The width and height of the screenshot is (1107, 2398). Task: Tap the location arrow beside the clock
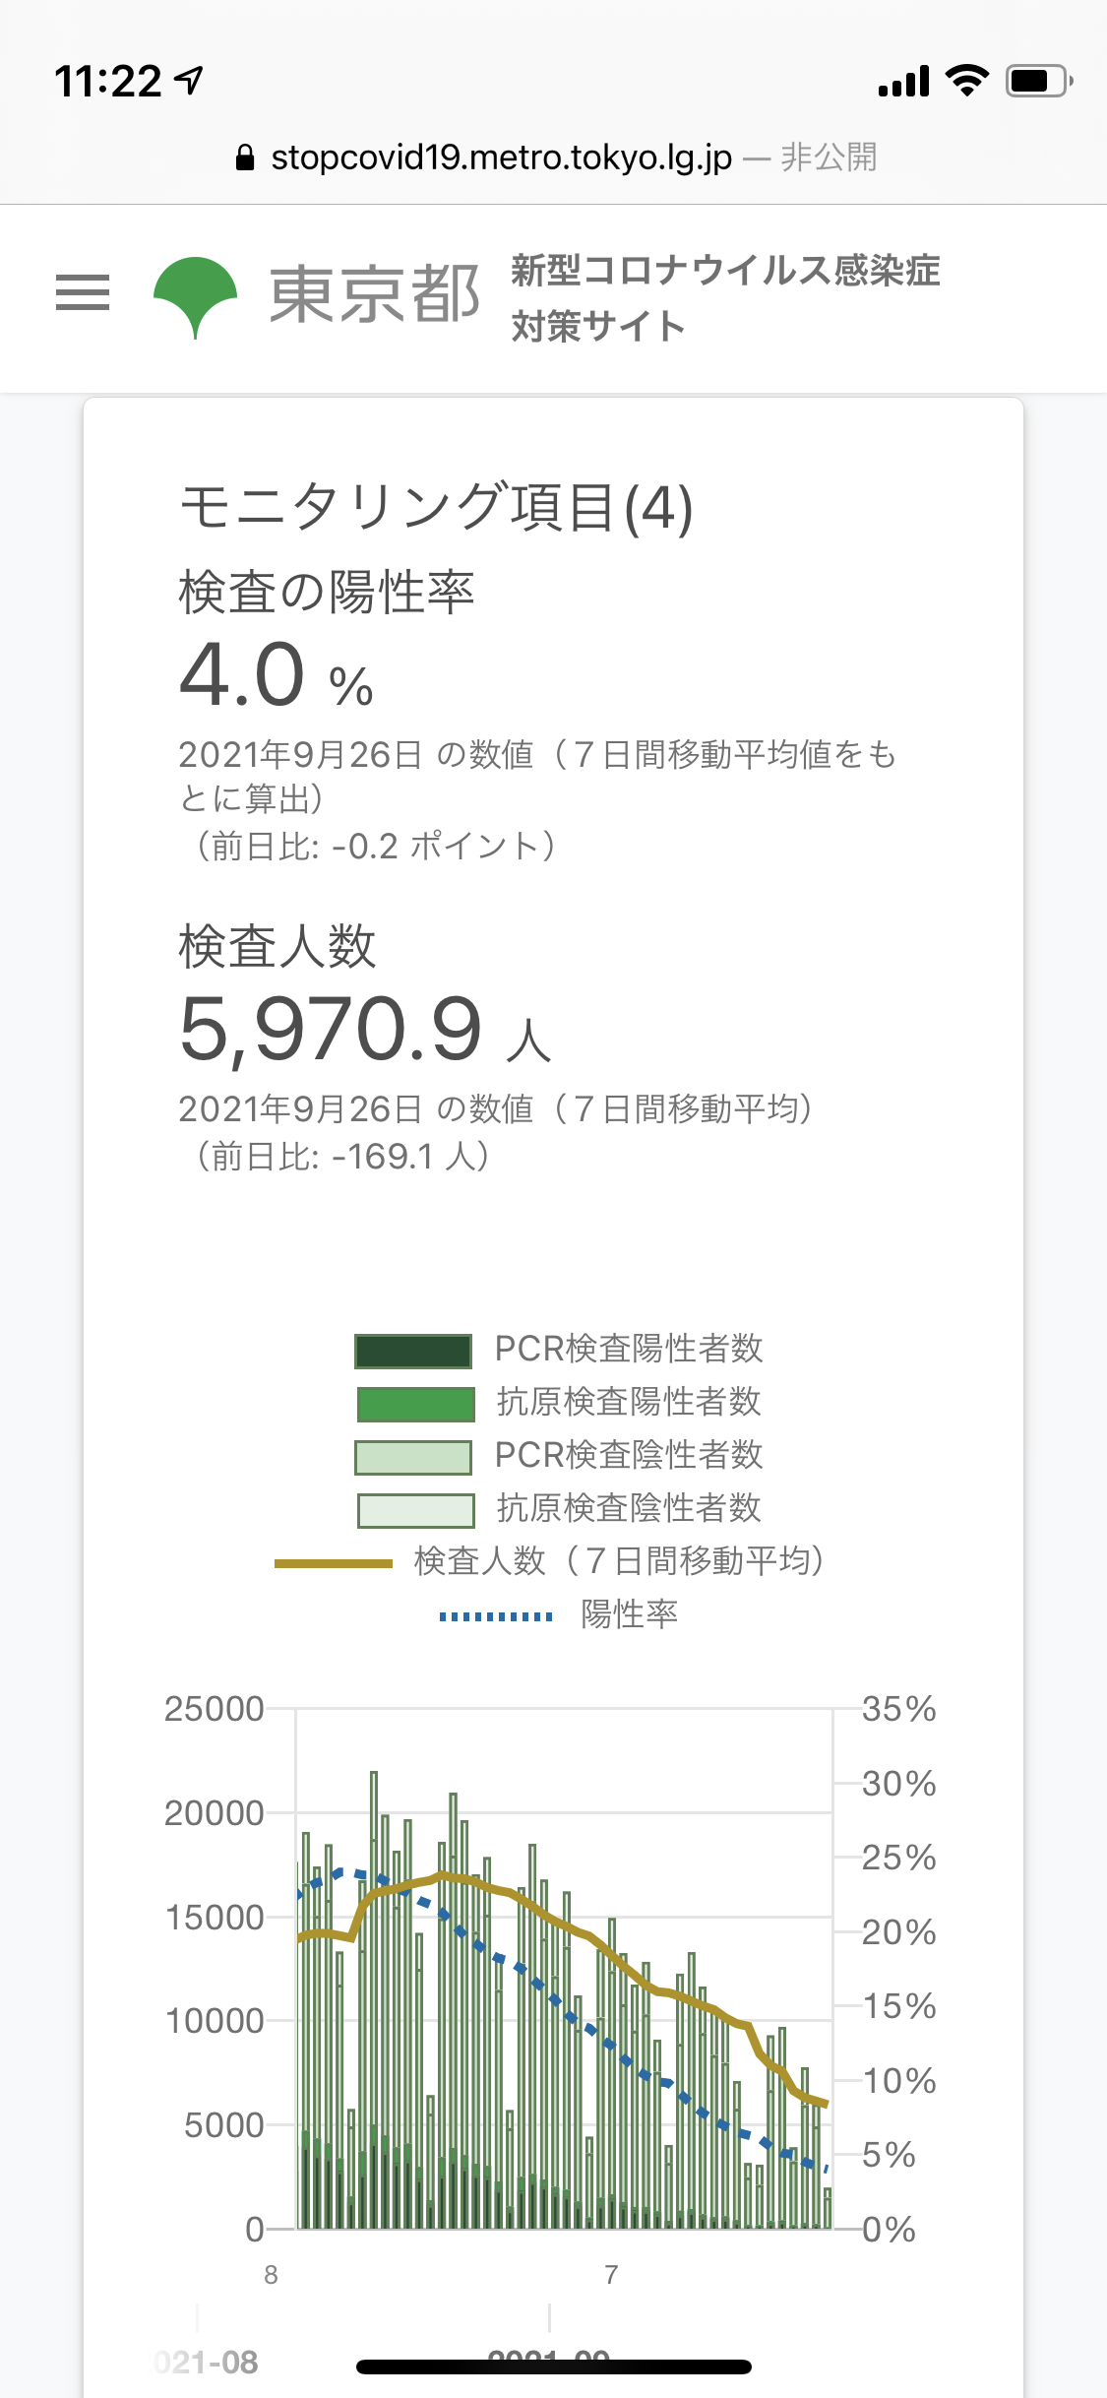click(189, 80)
